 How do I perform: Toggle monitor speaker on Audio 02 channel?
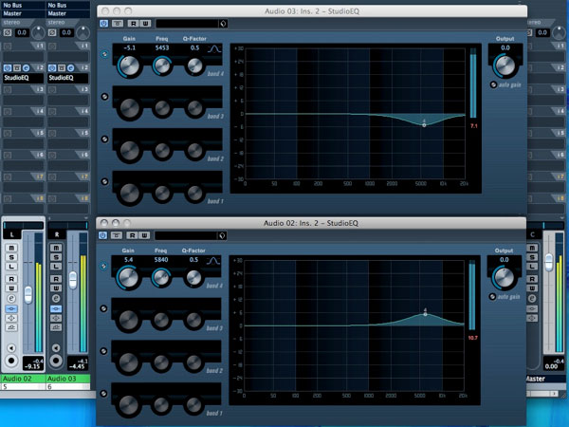tap(11, 348)
